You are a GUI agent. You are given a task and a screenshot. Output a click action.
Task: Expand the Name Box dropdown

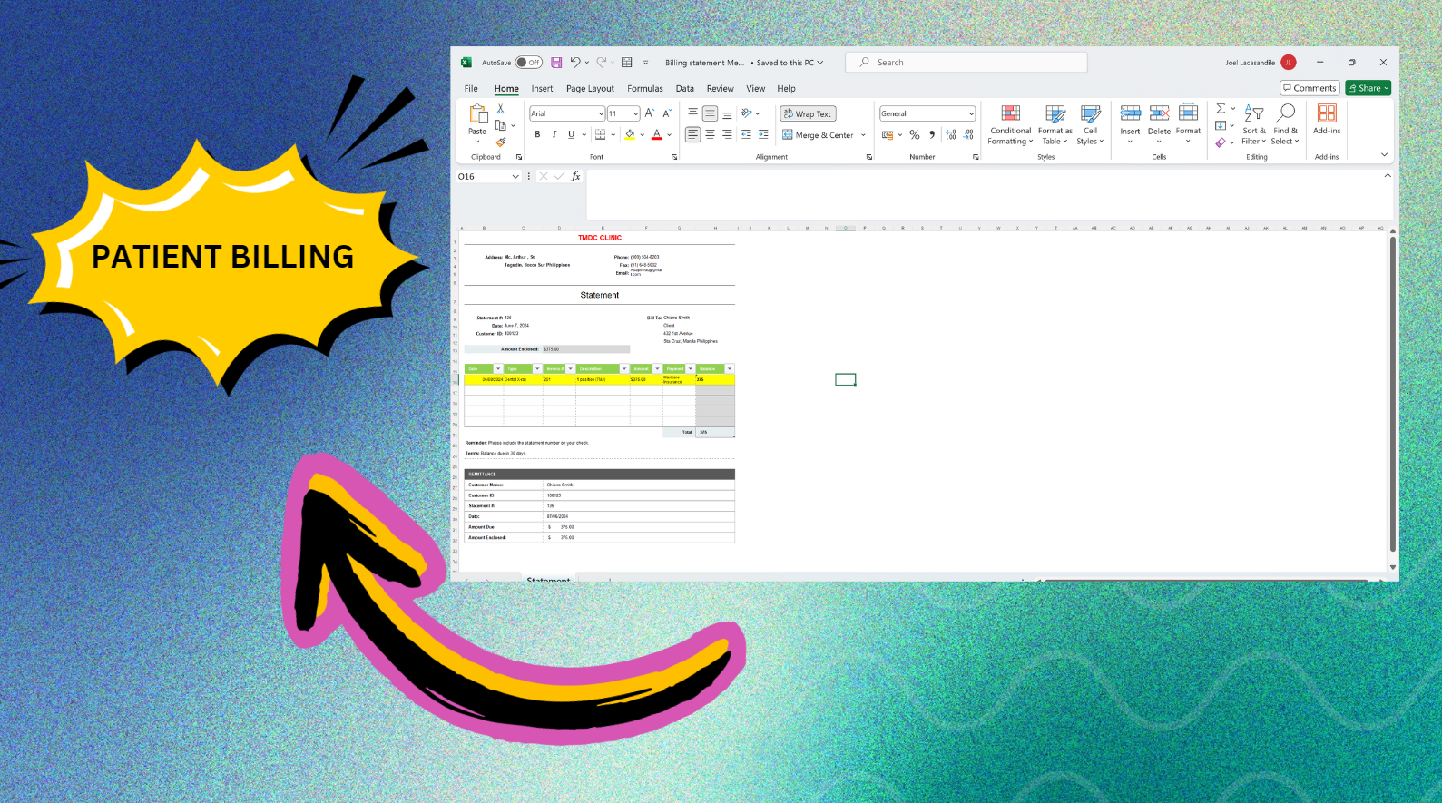pos(515,176)
